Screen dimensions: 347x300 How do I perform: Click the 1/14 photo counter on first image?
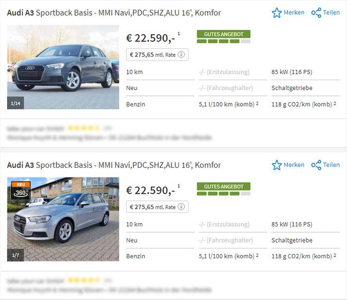pos(15,102)
